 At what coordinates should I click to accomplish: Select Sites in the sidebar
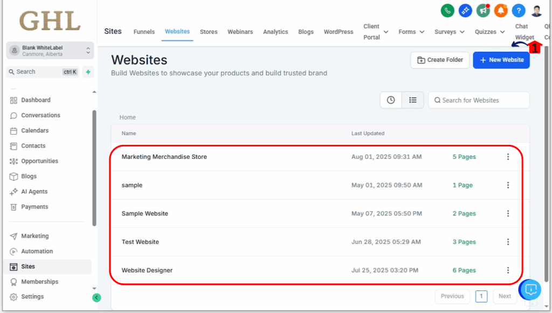[x=47, y=267]
